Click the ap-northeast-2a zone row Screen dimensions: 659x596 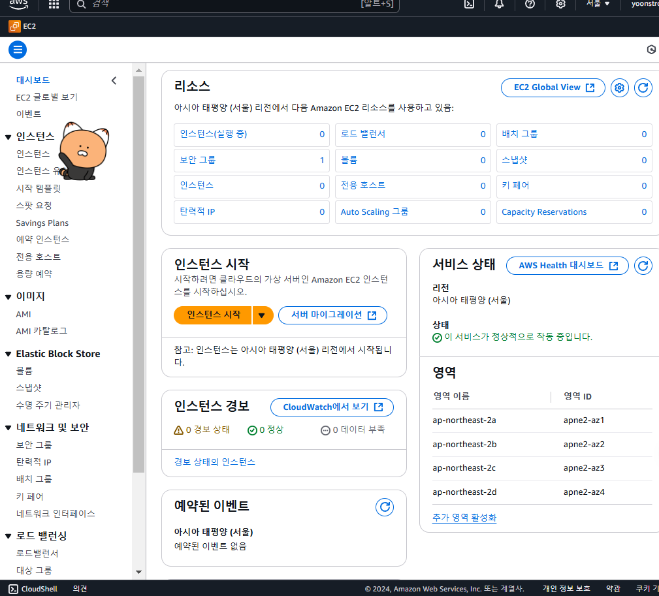click(x=542, y=420)
